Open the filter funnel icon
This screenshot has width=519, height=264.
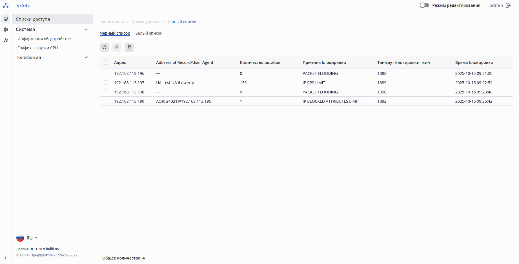click(129, 47)
